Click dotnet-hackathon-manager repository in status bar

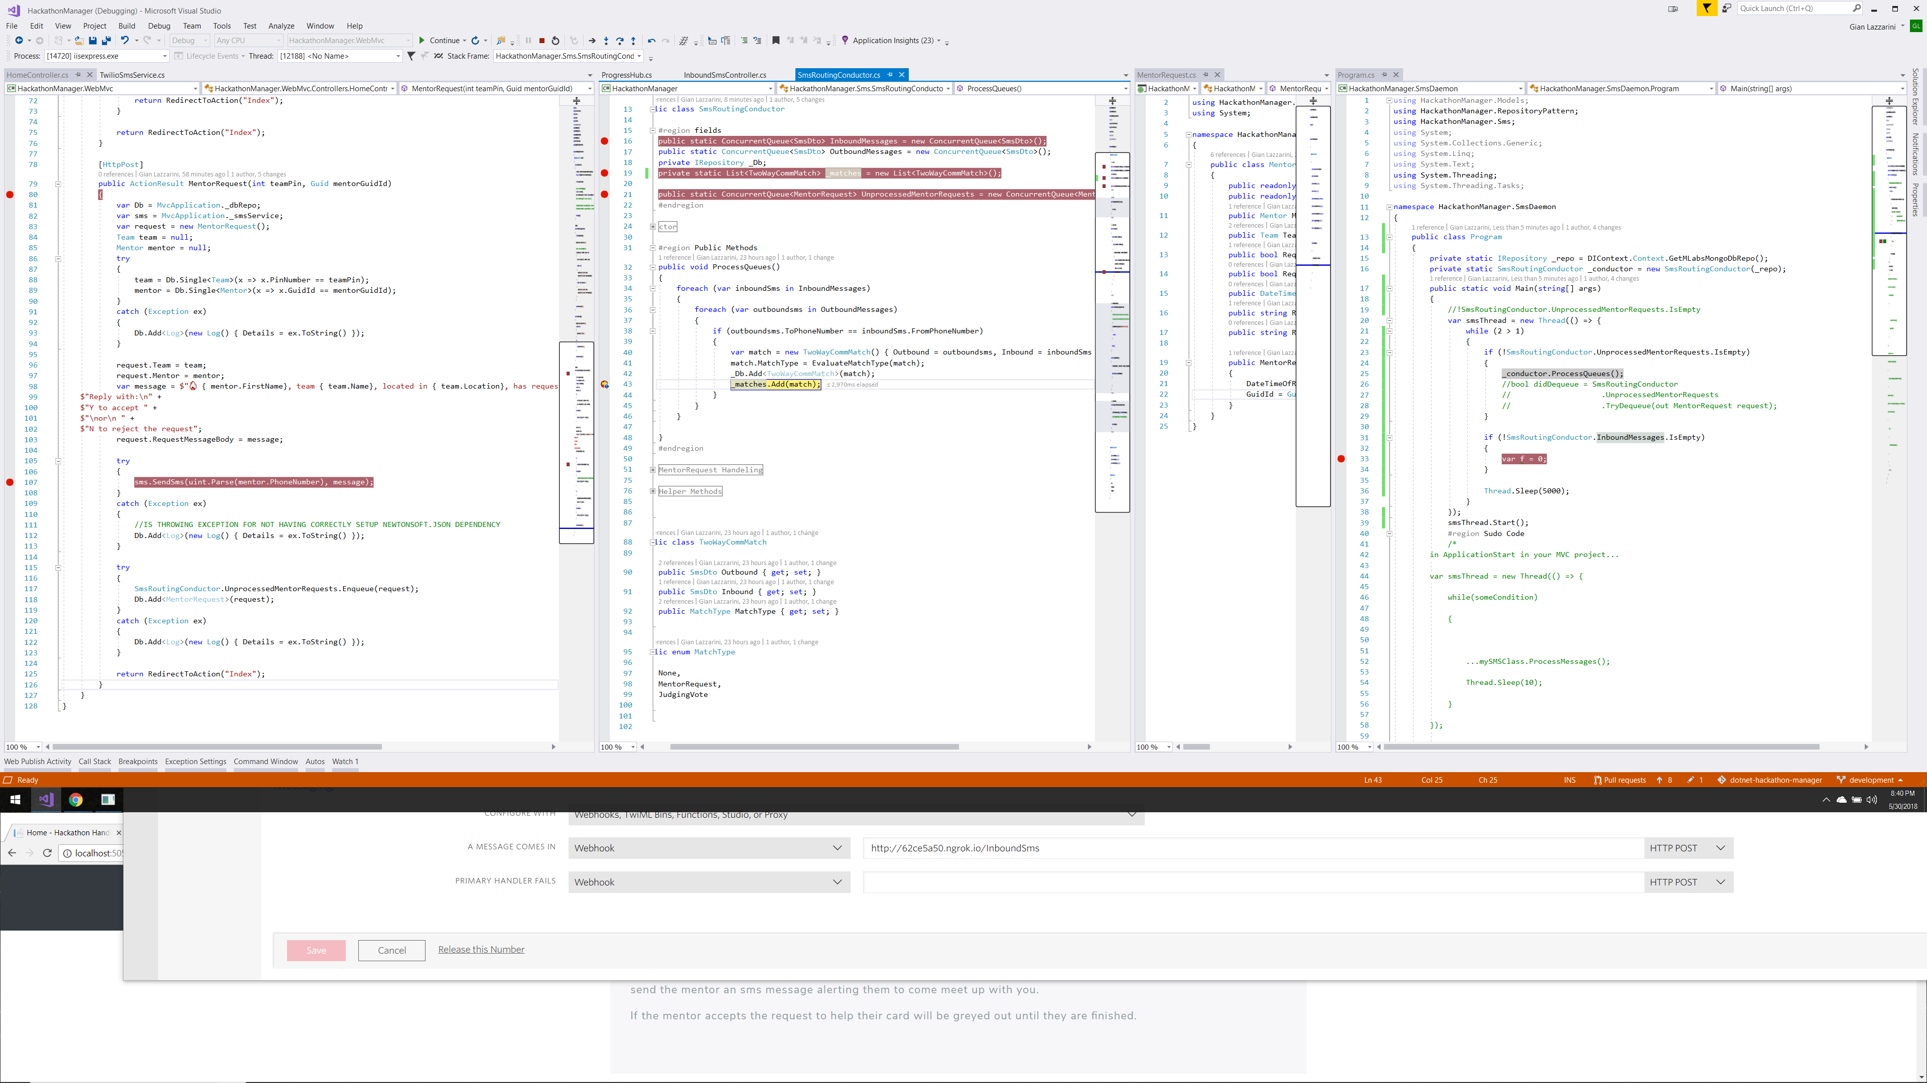pyautogui.click(x=1770, y=780)
